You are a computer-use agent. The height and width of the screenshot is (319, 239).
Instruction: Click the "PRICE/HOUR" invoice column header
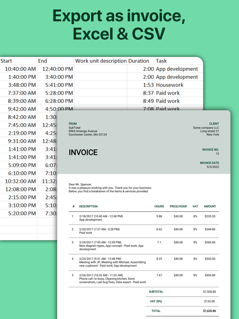(178, 206)
